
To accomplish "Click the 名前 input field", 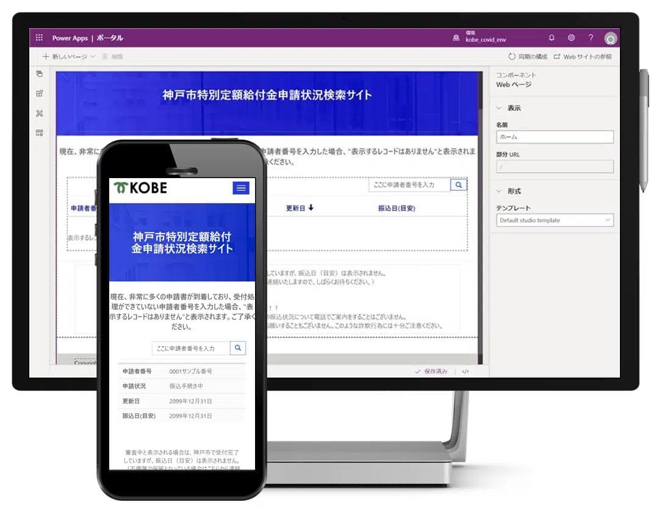I will click(x=554, y=137).
